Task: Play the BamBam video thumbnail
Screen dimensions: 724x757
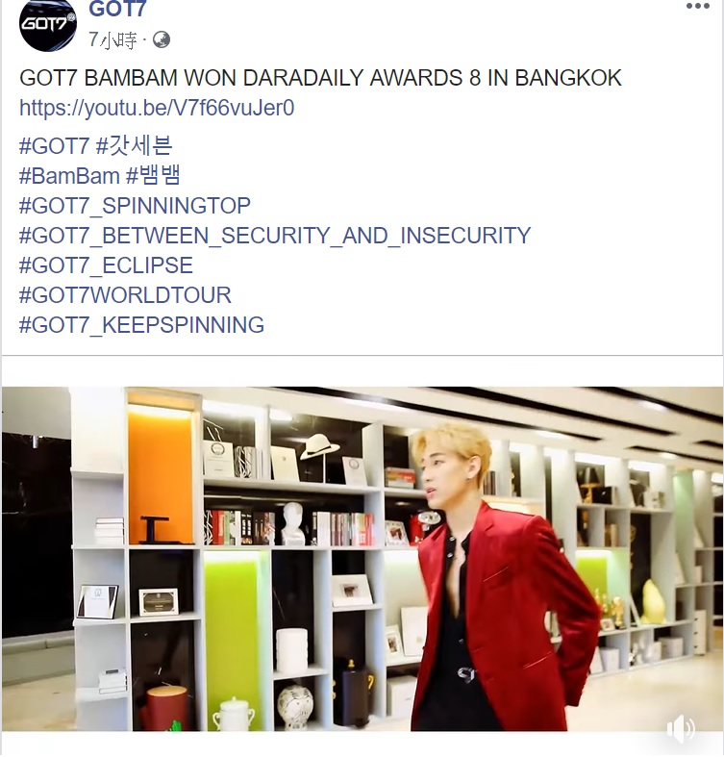Action: point(362,559)
